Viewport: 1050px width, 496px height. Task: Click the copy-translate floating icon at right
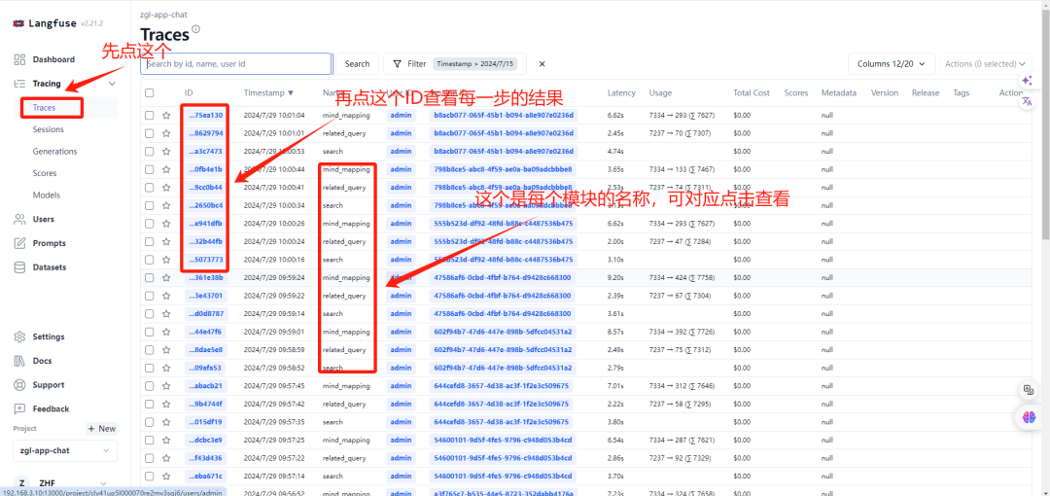pyautogui.click(x=1028, y=389)
